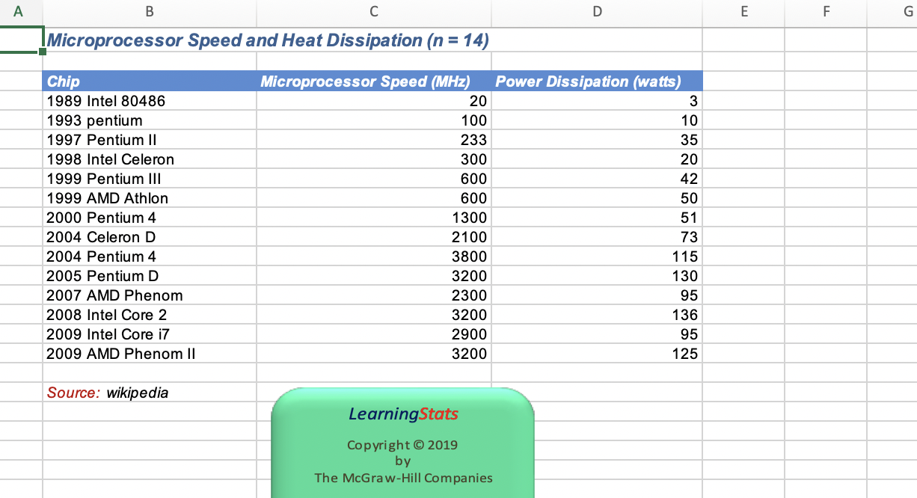Select column E header
917x498 pixels.
pyautogui.click(x=743, y=12)
